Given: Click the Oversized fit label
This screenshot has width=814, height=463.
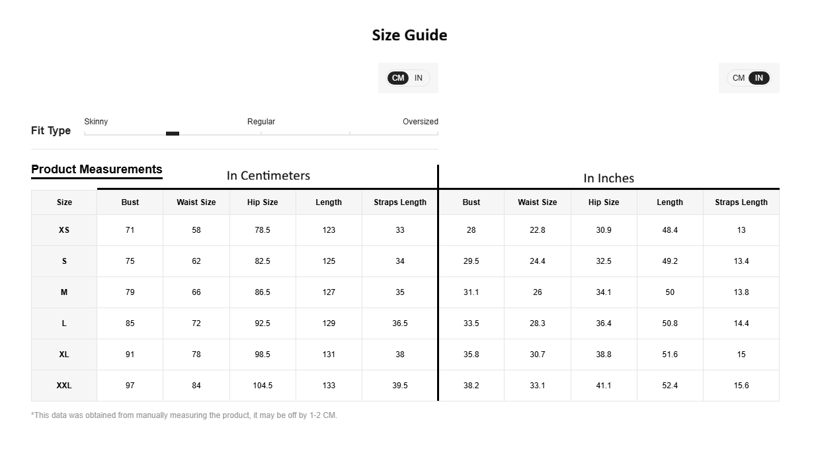Looking at the screenshot, I should (x=421, y=122).
